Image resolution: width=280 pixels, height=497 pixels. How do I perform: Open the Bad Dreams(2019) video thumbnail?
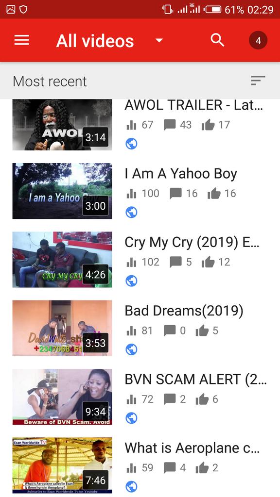point(62,328)
